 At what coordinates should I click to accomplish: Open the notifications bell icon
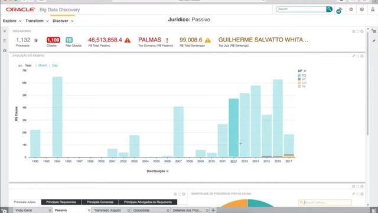(x=339, y=10)
